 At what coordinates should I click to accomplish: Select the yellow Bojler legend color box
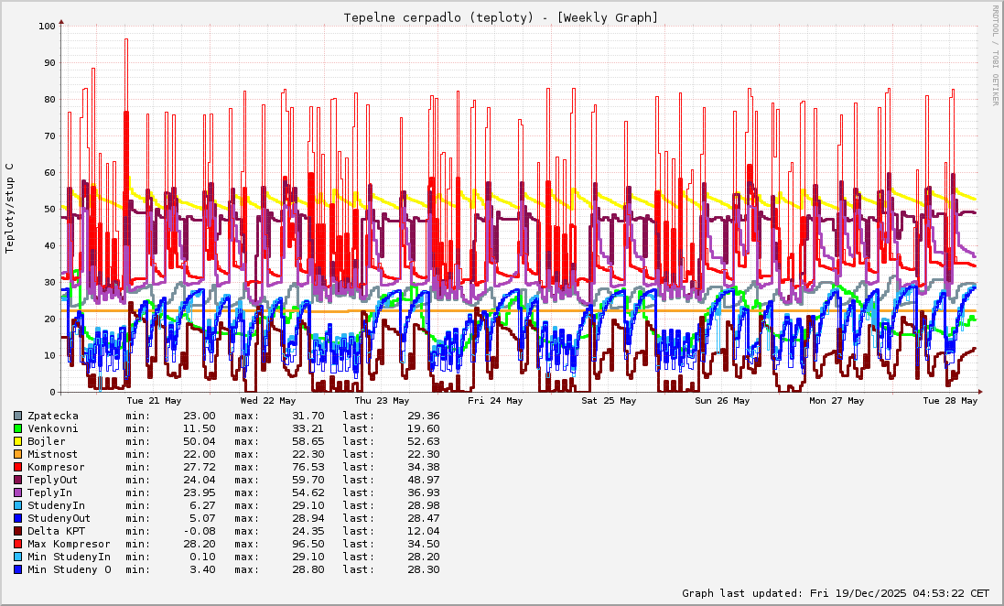(17, 441)
